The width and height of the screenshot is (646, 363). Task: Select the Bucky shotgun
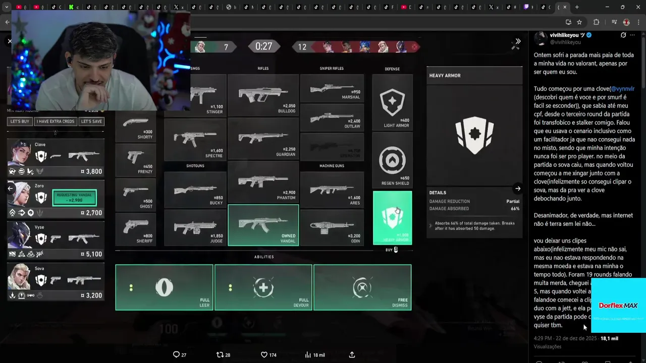pos(195,189)
